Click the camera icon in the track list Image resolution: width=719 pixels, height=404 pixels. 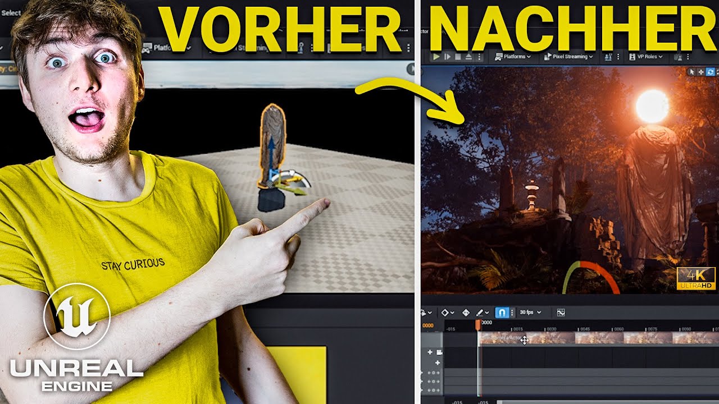pyautogui.click(x=439, y=352)
